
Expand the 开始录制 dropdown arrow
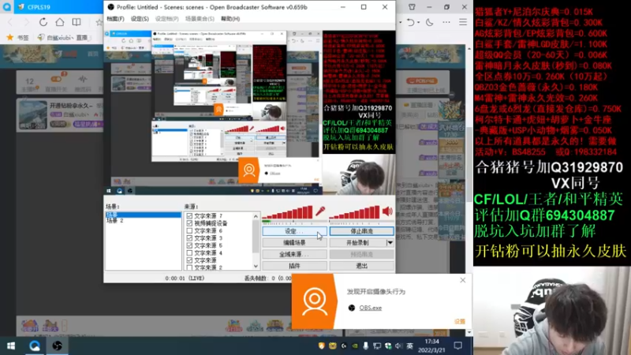click(x=390, y=243)
